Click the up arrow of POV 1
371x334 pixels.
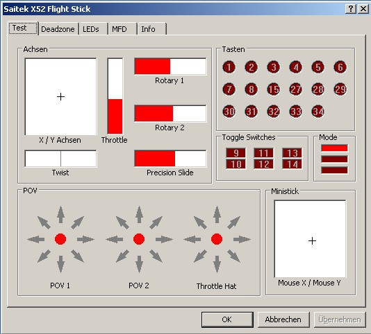[61, 215]
